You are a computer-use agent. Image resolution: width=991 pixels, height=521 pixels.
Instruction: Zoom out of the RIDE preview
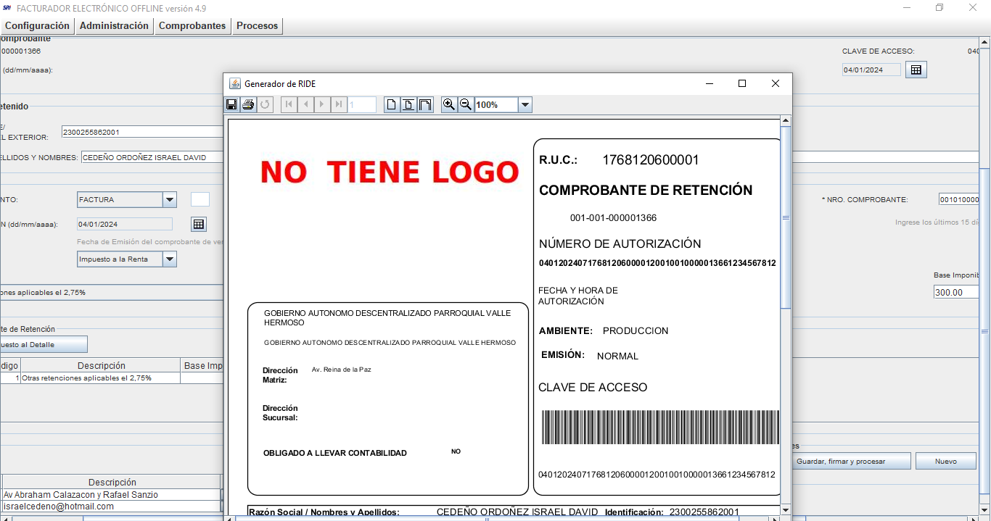[466, 104]
